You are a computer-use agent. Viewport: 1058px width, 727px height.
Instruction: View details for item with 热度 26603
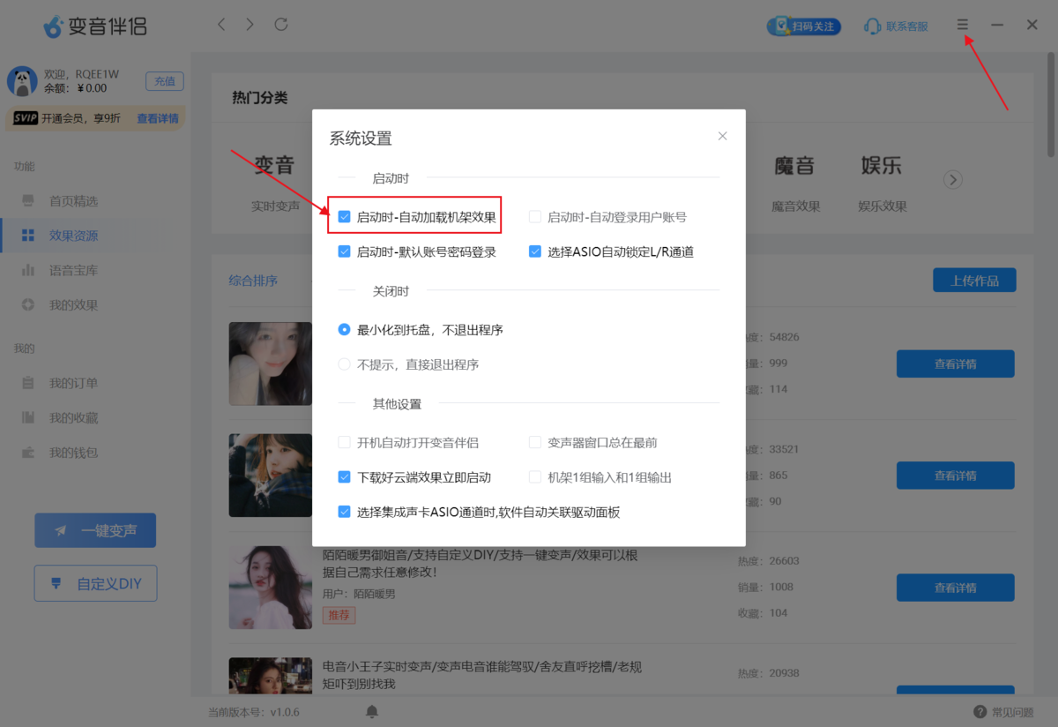[955, 588]
